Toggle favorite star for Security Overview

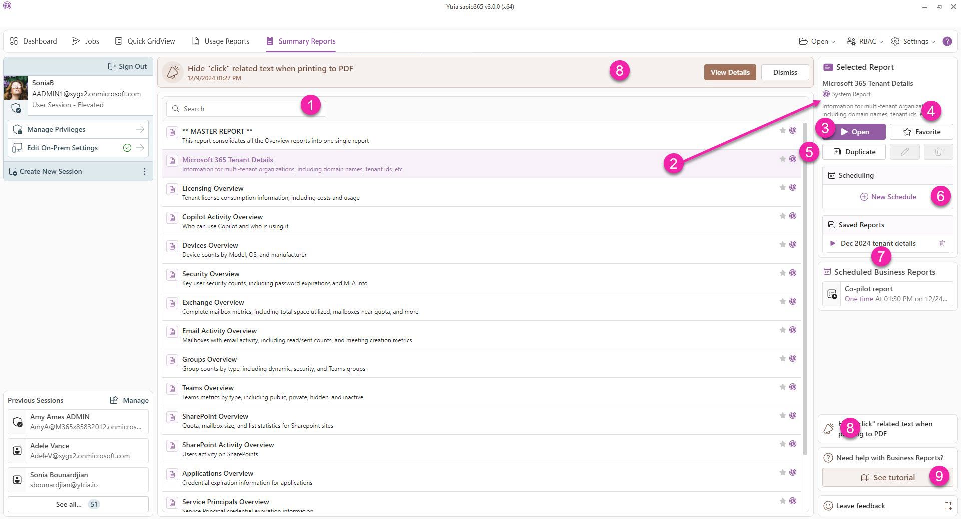tap(782, 273)
